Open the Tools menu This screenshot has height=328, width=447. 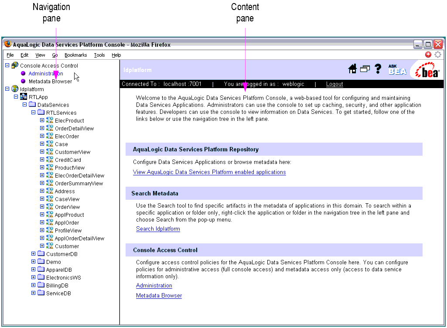99,55
